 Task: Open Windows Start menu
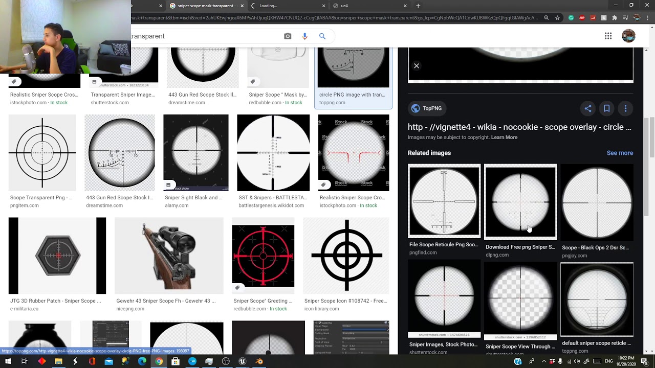[7, 361]
